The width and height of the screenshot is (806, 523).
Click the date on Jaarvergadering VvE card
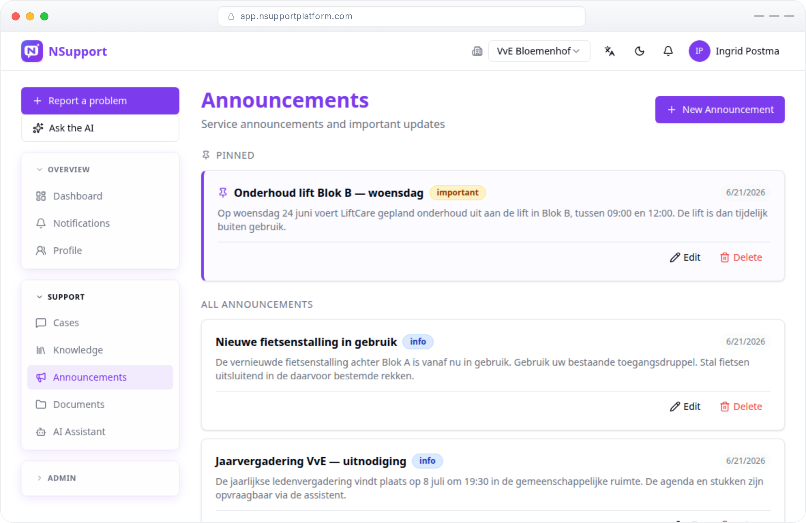tap(745, 461)
